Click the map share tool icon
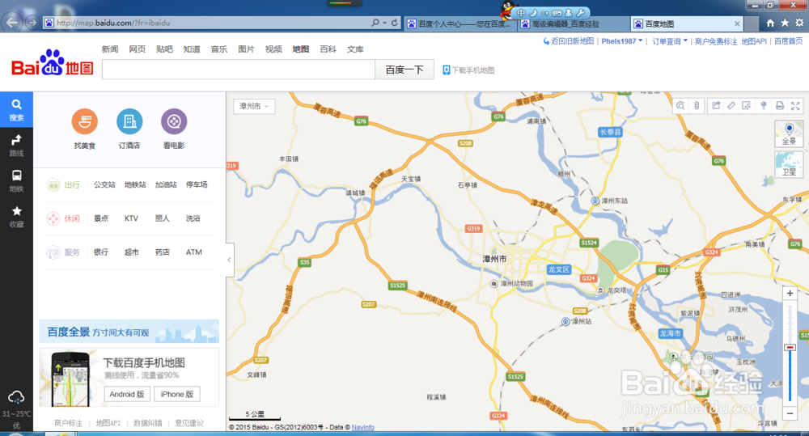 click(x=716, y=106)
